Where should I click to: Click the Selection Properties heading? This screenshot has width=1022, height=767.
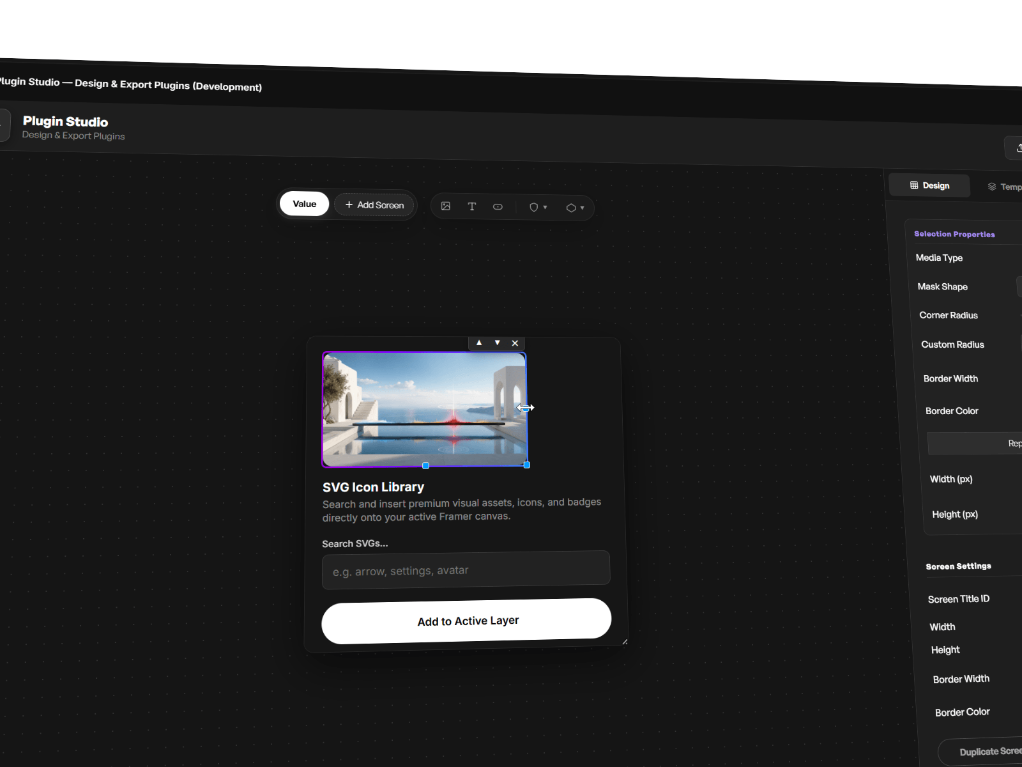click(954, 234)
